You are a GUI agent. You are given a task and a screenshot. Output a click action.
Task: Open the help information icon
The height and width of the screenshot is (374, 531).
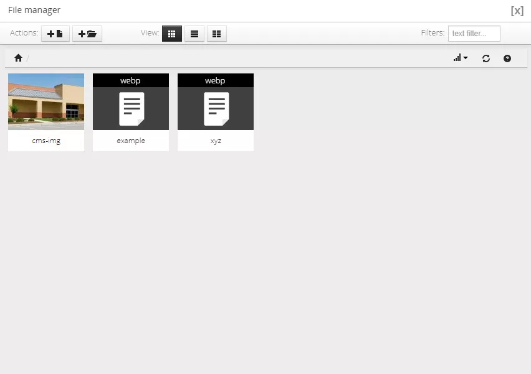click(x=507, y=58)
